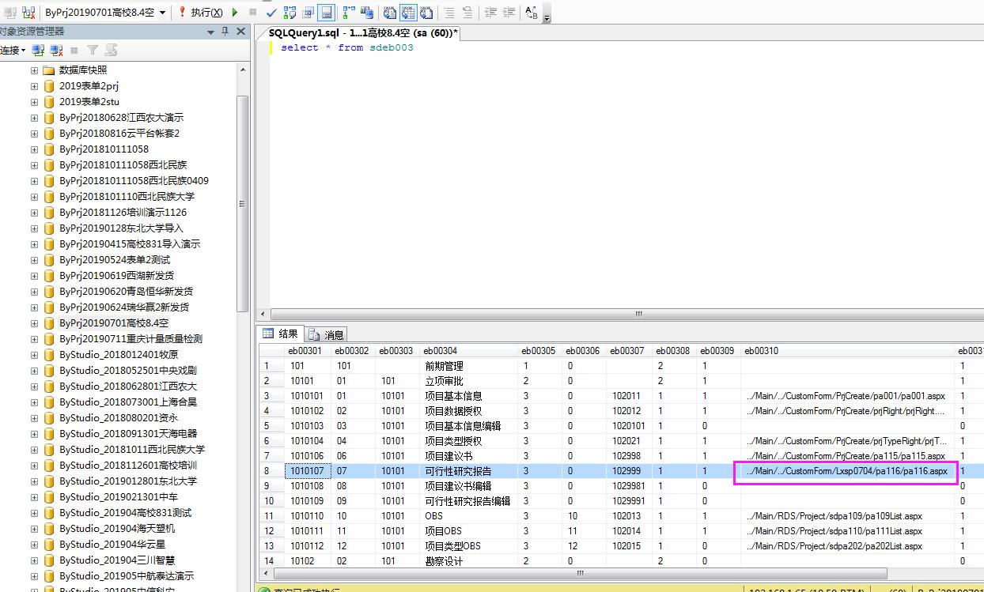Toggle results to text output mode
Image resolution: width=984 pixels, height=592 pixels.
(x=391, y=13)
